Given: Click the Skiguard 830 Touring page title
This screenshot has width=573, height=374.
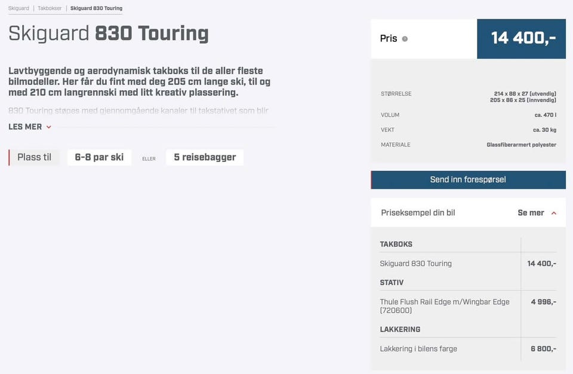Looking at the screenshot, I should click(x=109, y=33).
